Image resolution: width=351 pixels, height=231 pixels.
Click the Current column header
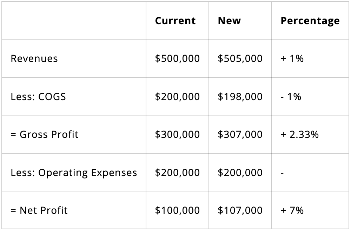pos(175,21)
